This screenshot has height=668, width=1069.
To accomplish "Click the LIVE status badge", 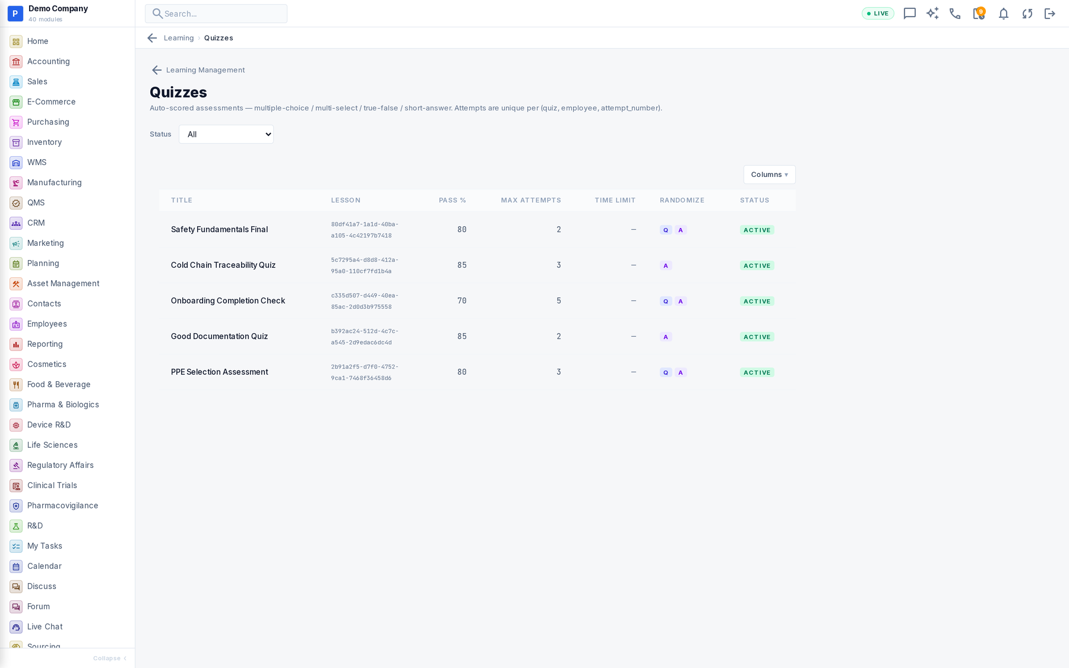I will [x=878, y=14].
